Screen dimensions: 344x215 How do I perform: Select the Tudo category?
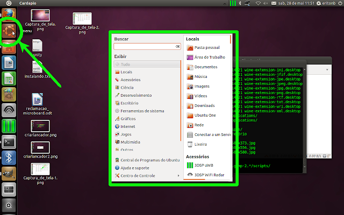coord(147,64)
